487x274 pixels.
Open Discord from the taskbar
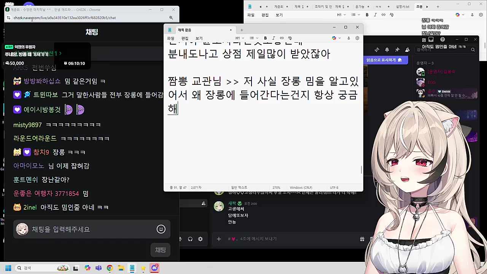click(154, 268)
